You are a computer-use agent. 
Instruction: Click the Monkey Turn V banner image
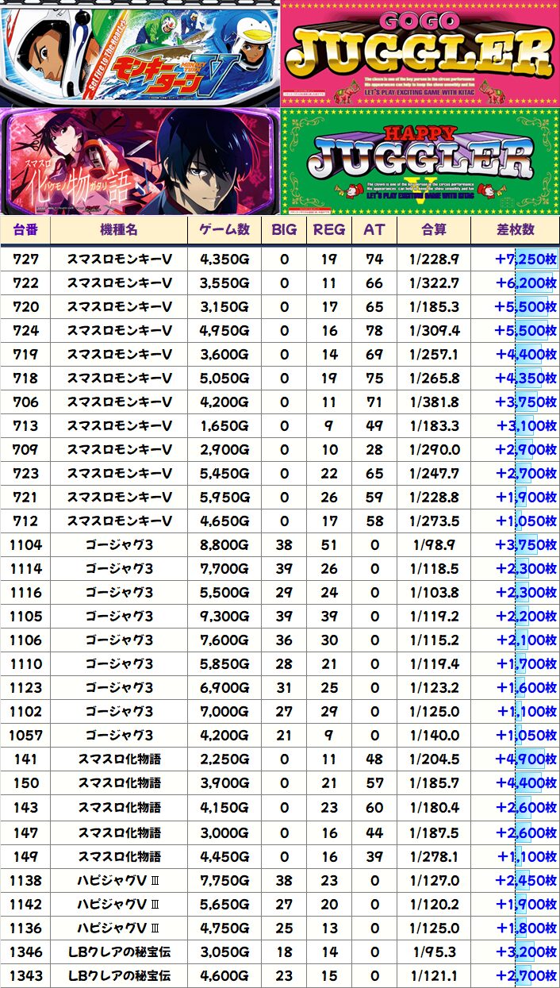(140, 53)
